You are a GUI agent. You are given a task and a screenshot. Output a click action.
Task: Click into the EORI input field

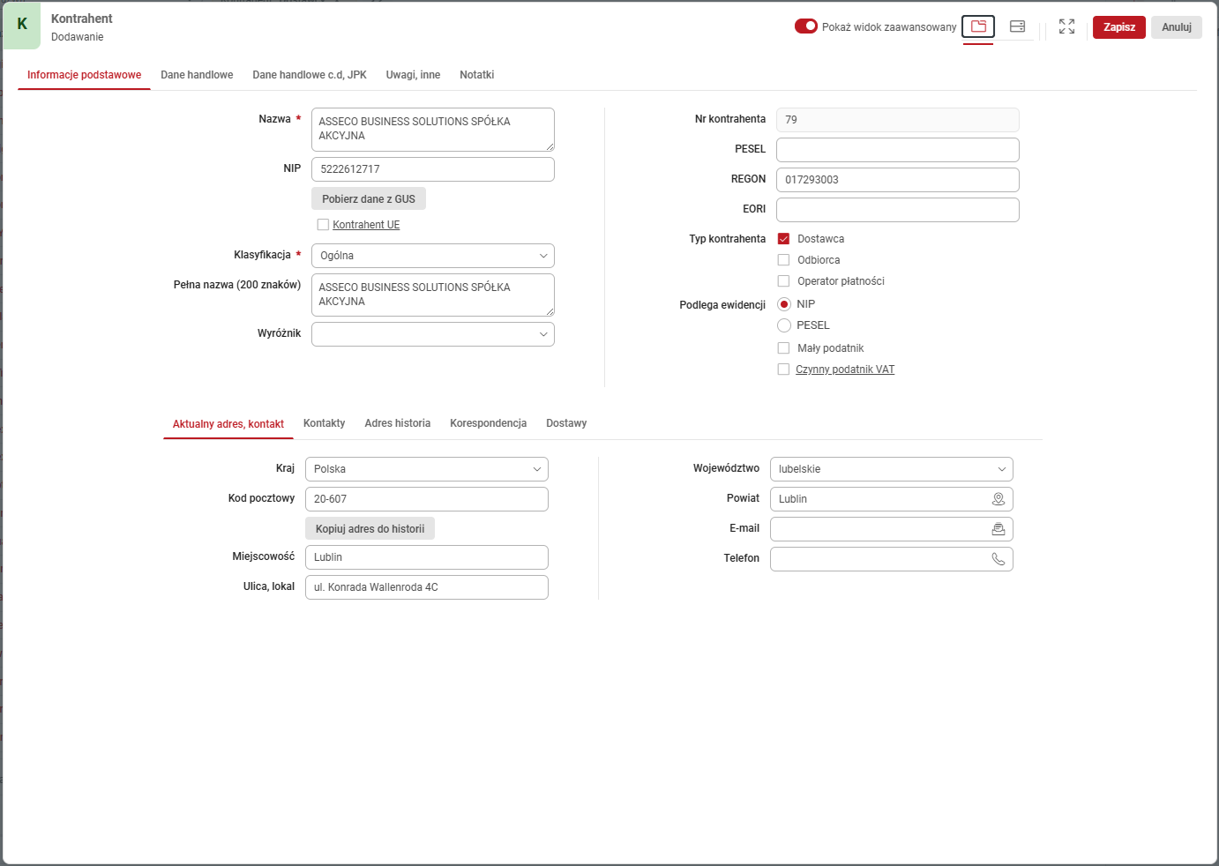[x=897, y=210]
